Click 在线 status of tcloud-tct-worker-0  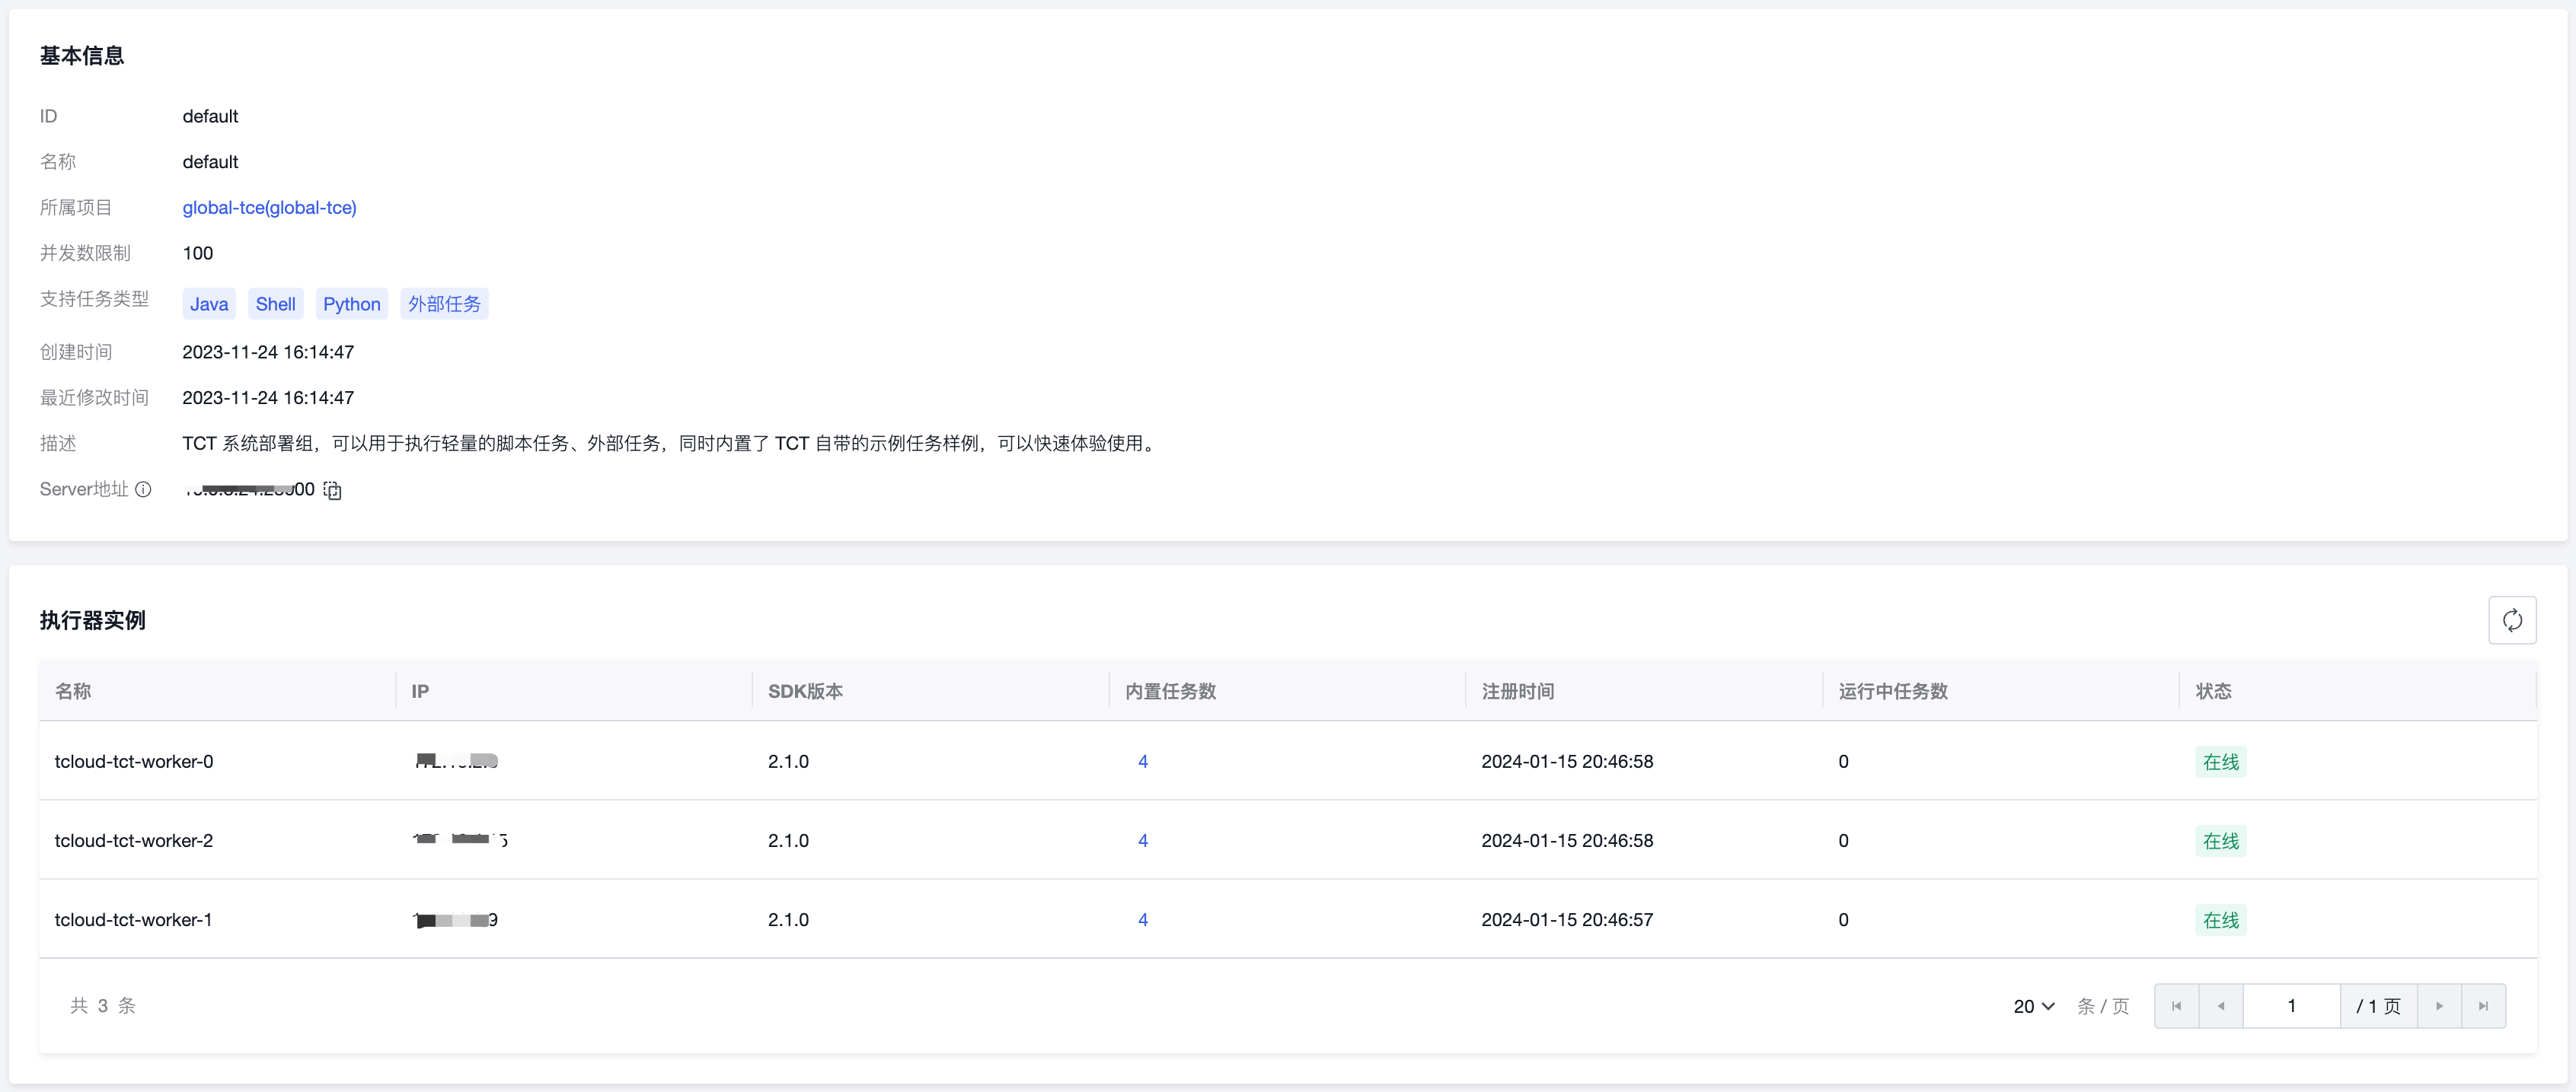2221,762
